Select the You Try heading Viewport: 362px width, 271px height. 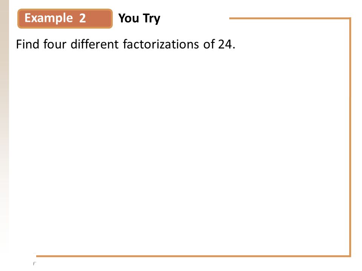pos(139,18)
